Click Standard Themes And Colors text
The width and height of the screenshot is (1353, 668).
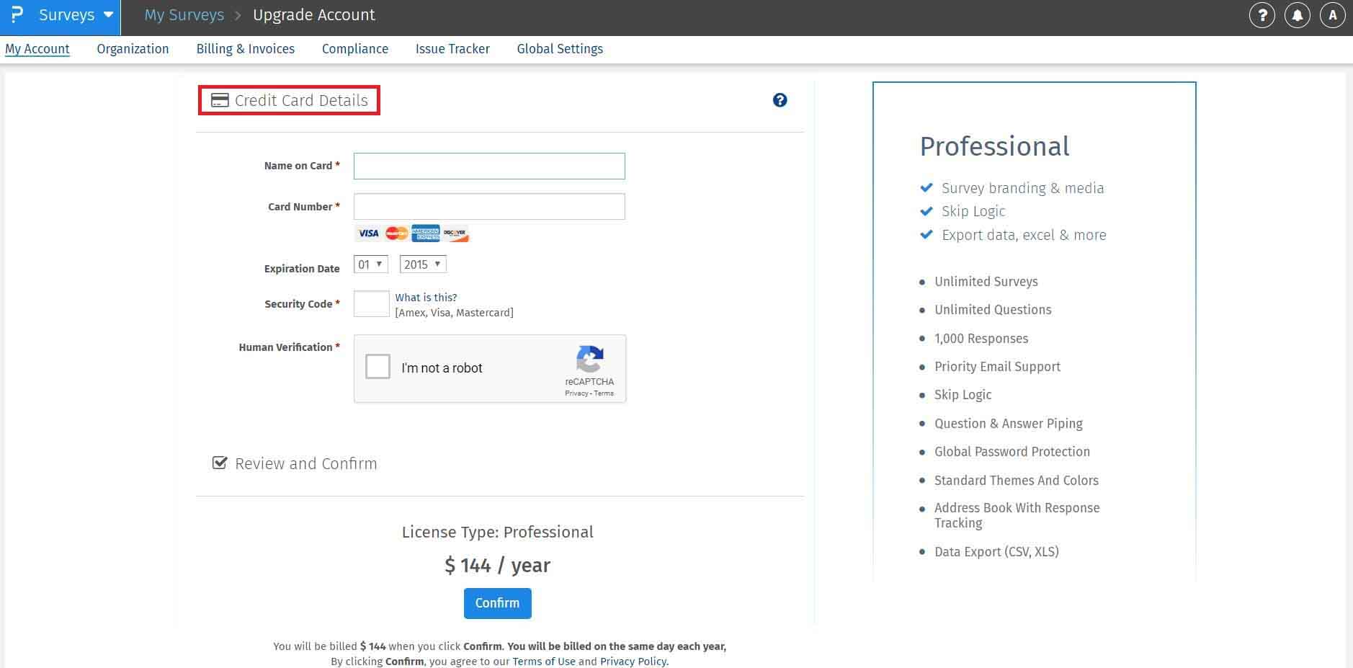(1017, 481)
